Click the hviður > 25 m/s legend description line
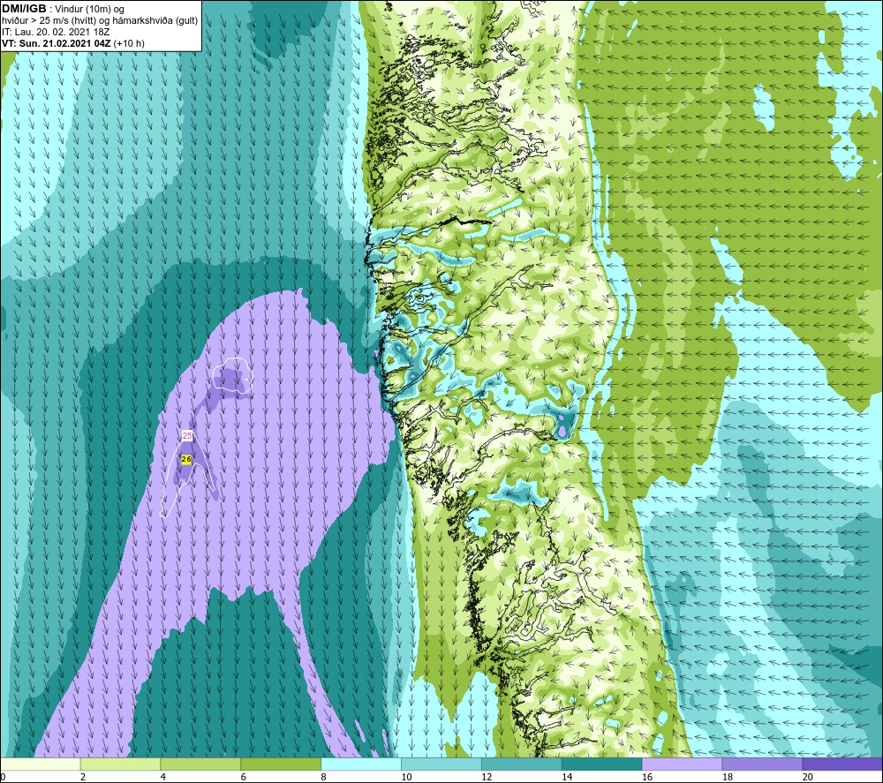883x783 pixels. coord(100,21)
